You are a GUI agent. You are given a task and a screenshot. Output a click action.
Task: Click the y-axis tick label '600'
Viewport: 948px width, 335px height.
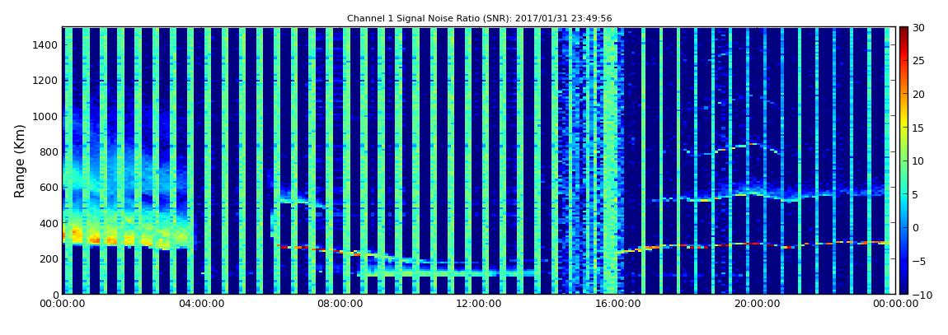click(49, 187)
